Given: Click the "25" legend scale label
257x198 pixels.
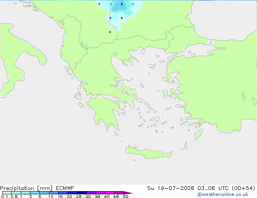Looking at the screenshot, I should click(x=79, y=196).
